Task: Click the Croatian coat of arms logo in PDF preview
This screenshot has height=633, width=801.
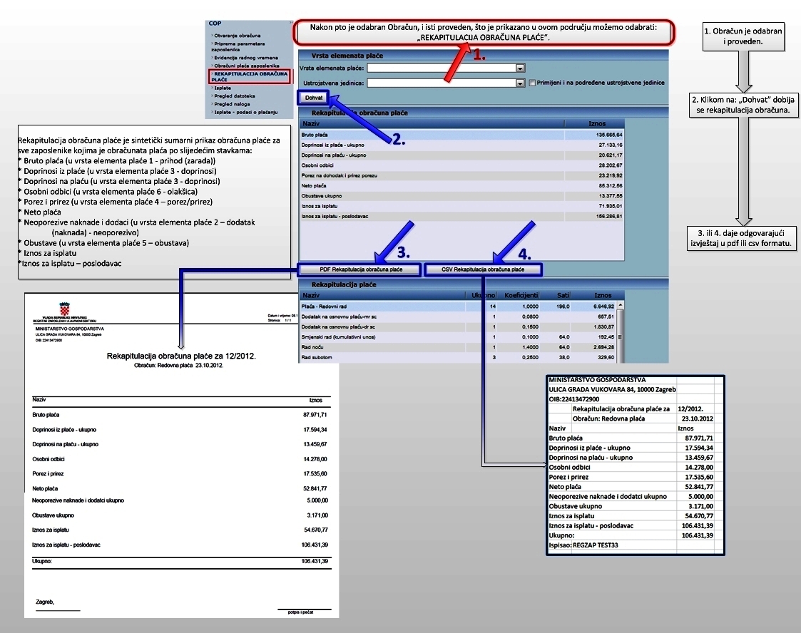Action: [x=64, y=309]
